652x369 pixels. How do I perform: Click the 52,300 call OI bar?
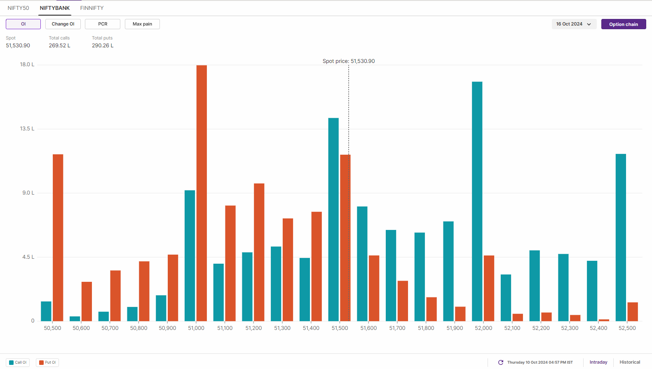(x=563, y=288)
